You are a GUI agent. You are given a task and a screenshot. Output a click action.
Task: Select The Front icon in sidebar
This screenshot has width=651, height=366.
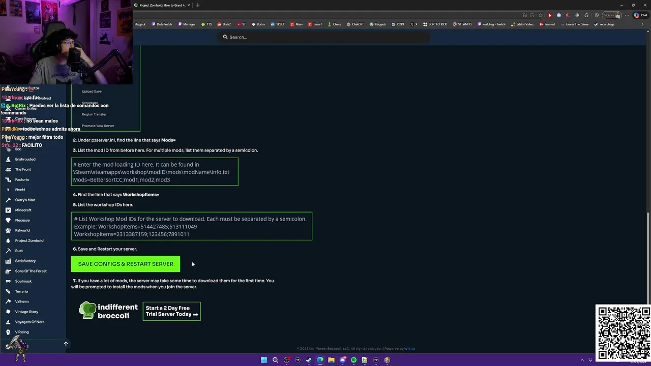pyautogui.click(x=8, y=169)
